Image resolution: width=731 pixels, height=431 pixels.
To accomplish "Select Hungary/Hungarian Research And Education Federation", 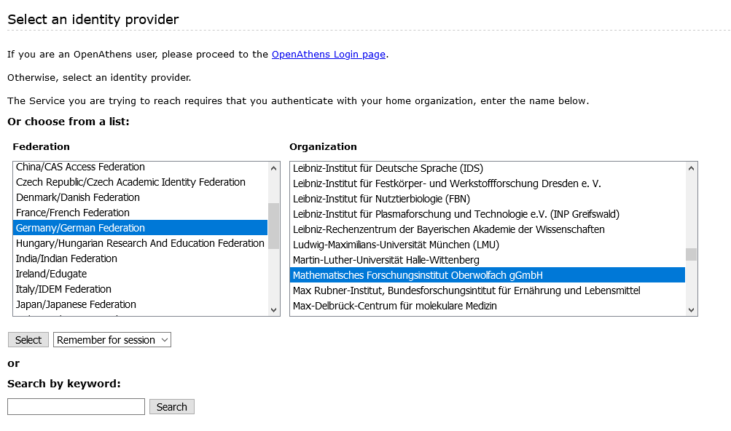I will point(140,243).
